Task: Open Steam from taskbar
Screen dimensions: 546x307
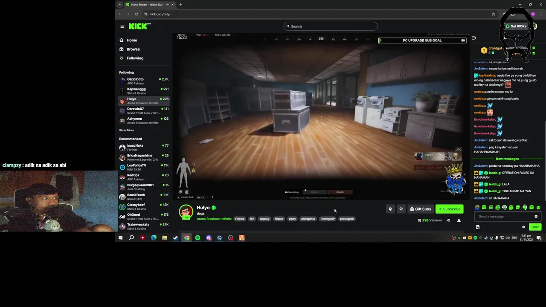Action: pos(175,238)
